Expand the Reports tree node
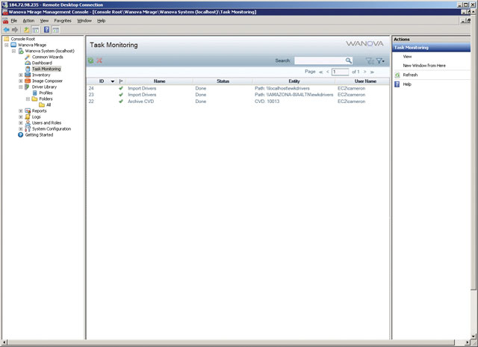 [x=21, y=111]
